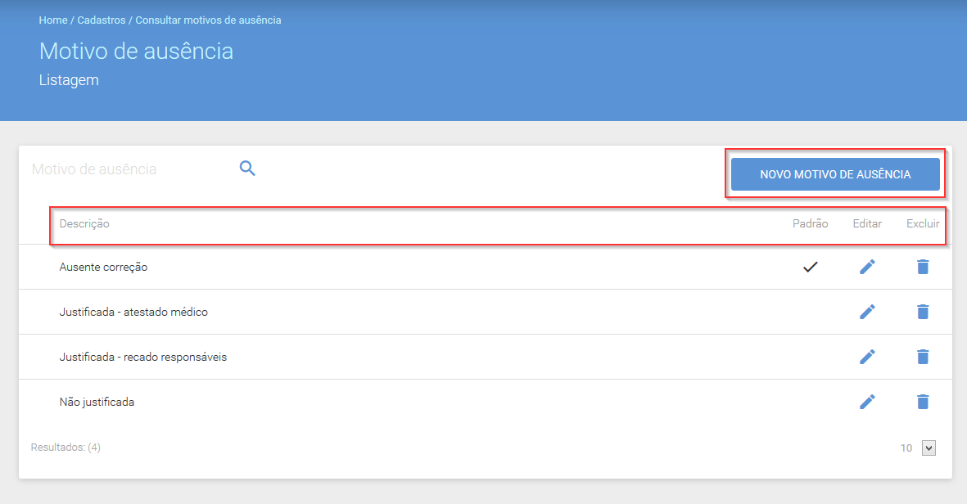Viewport: 967px width, 504px height.
Task: Delete the Ausente correção row
Action: 923,267
